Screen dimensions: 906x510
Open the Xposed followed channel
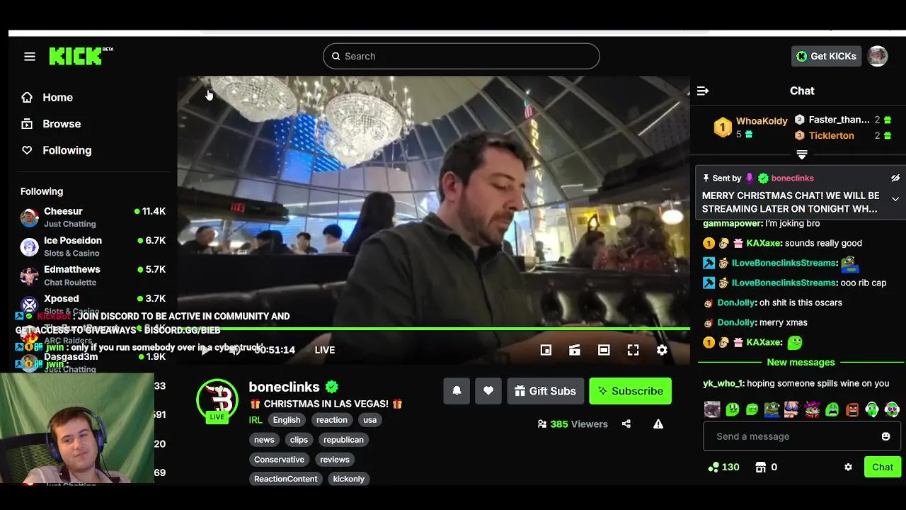[93, 304]
